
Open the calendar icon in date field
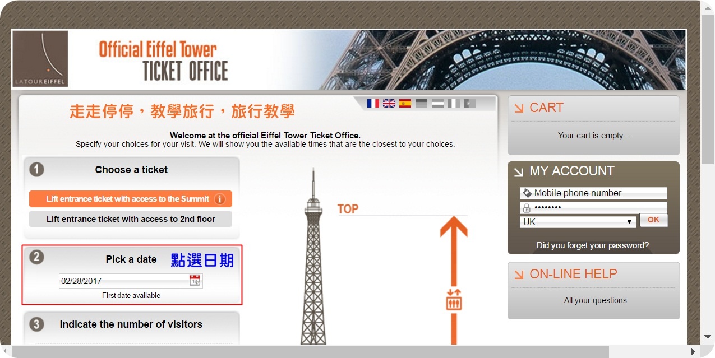195,281
